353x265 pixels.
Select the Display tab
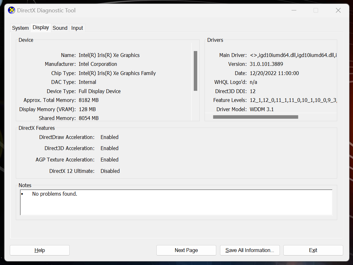[41, 28]
